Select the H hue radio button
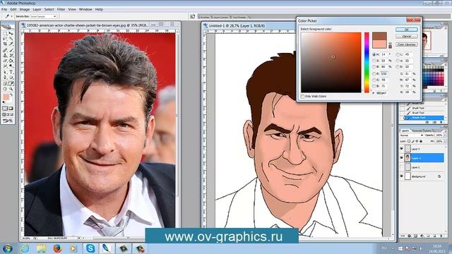The width and height of the screenshot is (452, 254). pyautogui.click(x=374, y=54)
